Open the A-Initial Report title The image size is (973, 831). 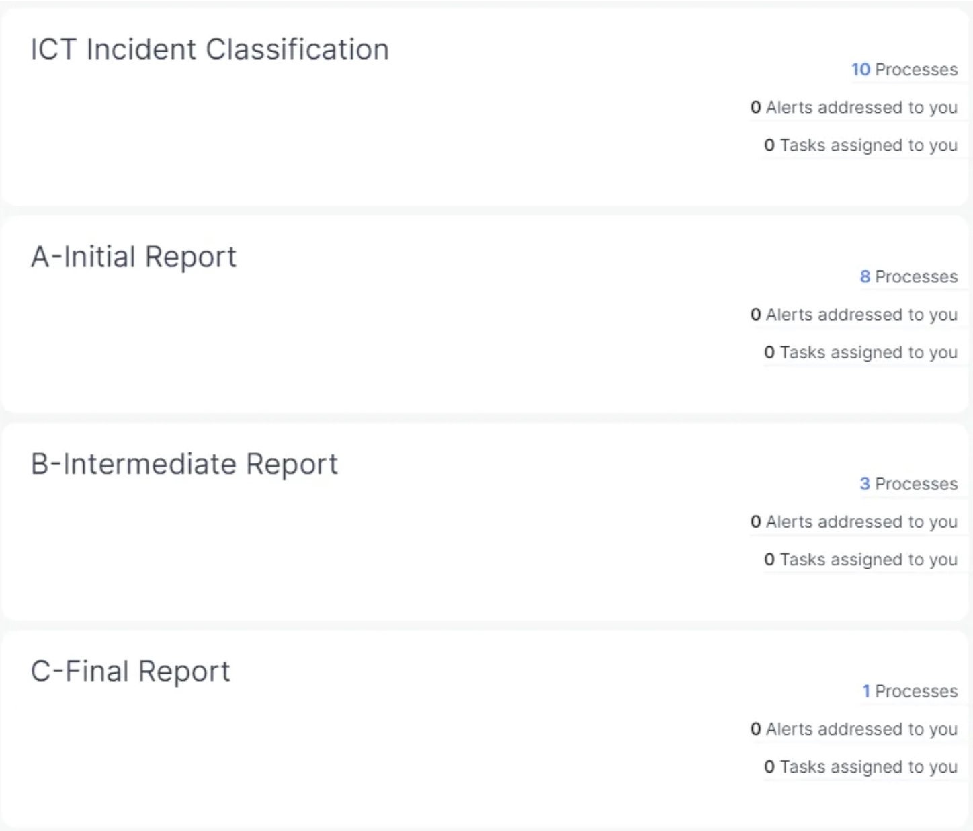[x=133, y=257]
